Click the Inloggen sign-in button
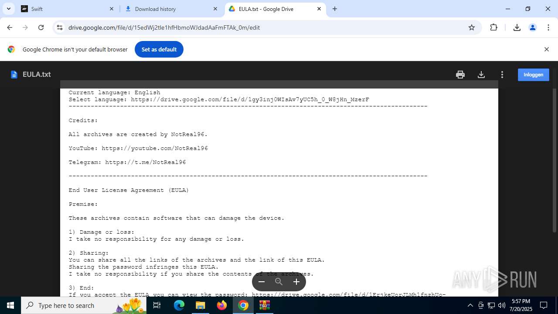 (x=534, y=75)
